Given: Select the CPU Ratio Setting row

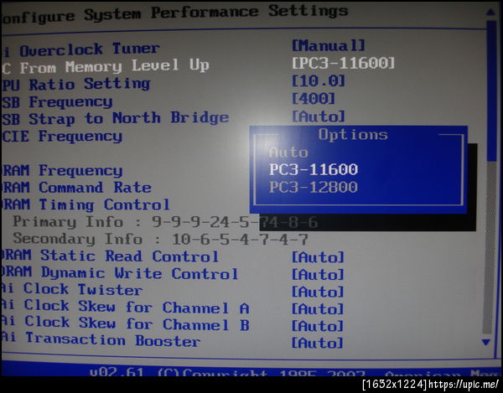Looking at the screenshot, I should point(75,85).
